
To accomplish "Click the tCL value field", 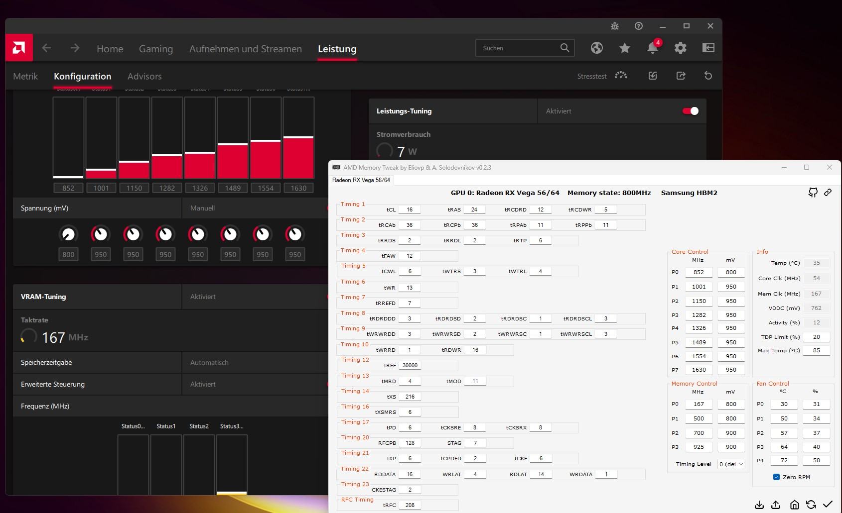I will tap(410, 209).
